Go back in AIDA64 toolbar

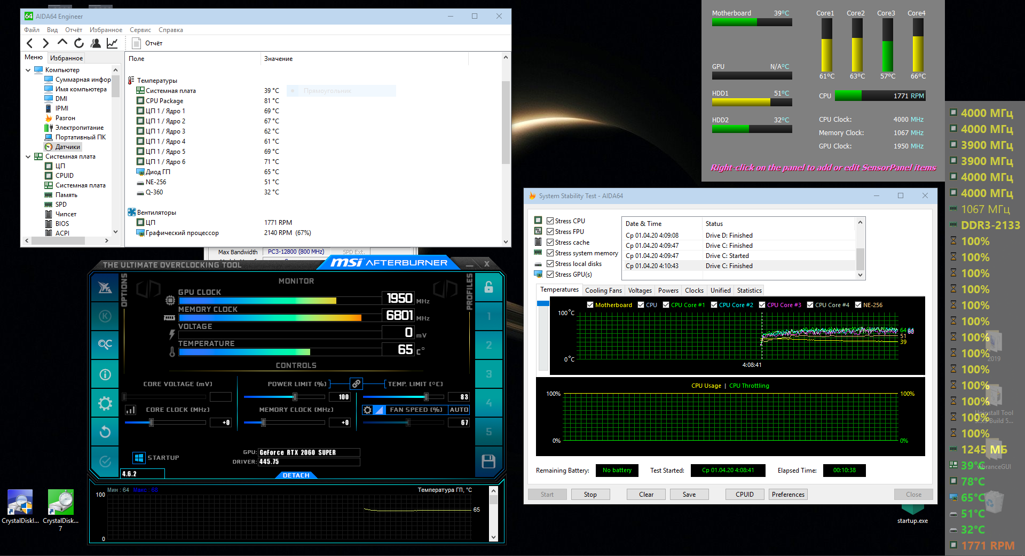pyautogui.click(x=30, y=43)
